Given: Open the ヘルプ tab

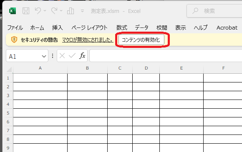Looking at the screenshot, I should (x=201, y=28).
